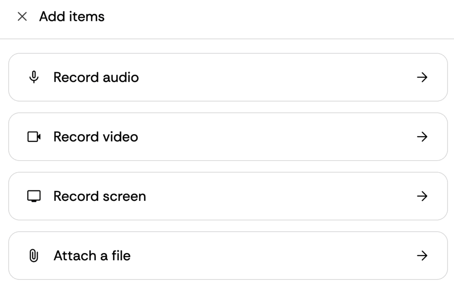The width and height of the screenshot is (454, 285).
Task: Click blank space inside Record screen card
Action: pos(266,196)
